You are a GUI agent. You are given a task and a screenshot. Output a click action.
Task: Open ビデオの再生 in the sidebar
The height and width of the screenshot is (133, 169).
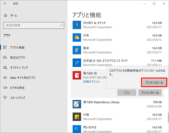tap(17, 88)
